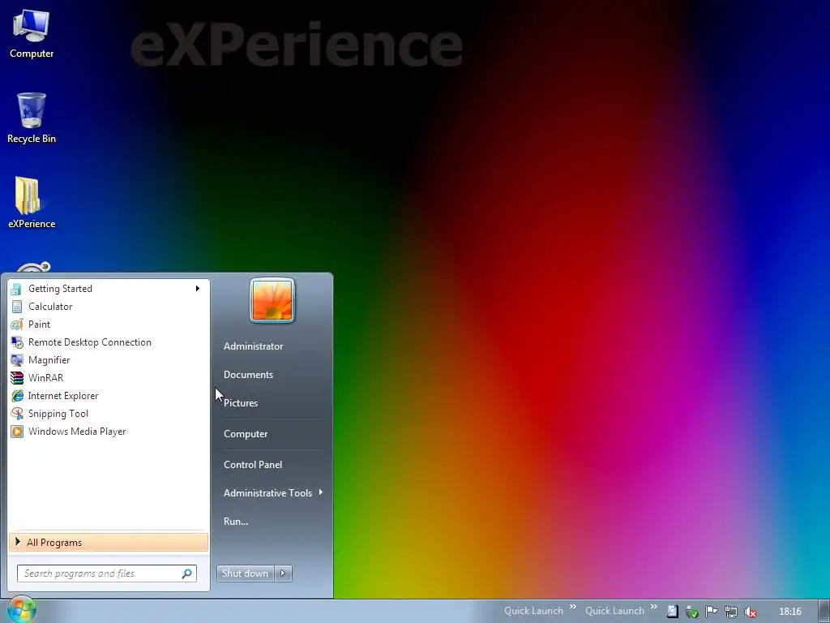Click the user account flower picture
Viewport: 830px width, 623px height.
tap(272, 300)
